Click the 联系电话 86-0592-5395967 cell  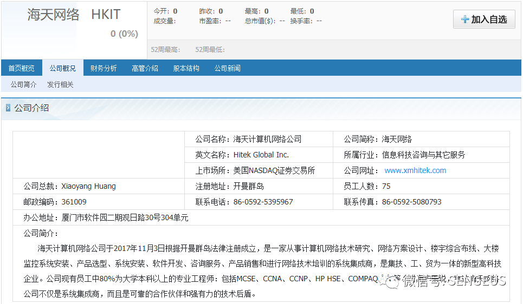[x=259, y=202]
